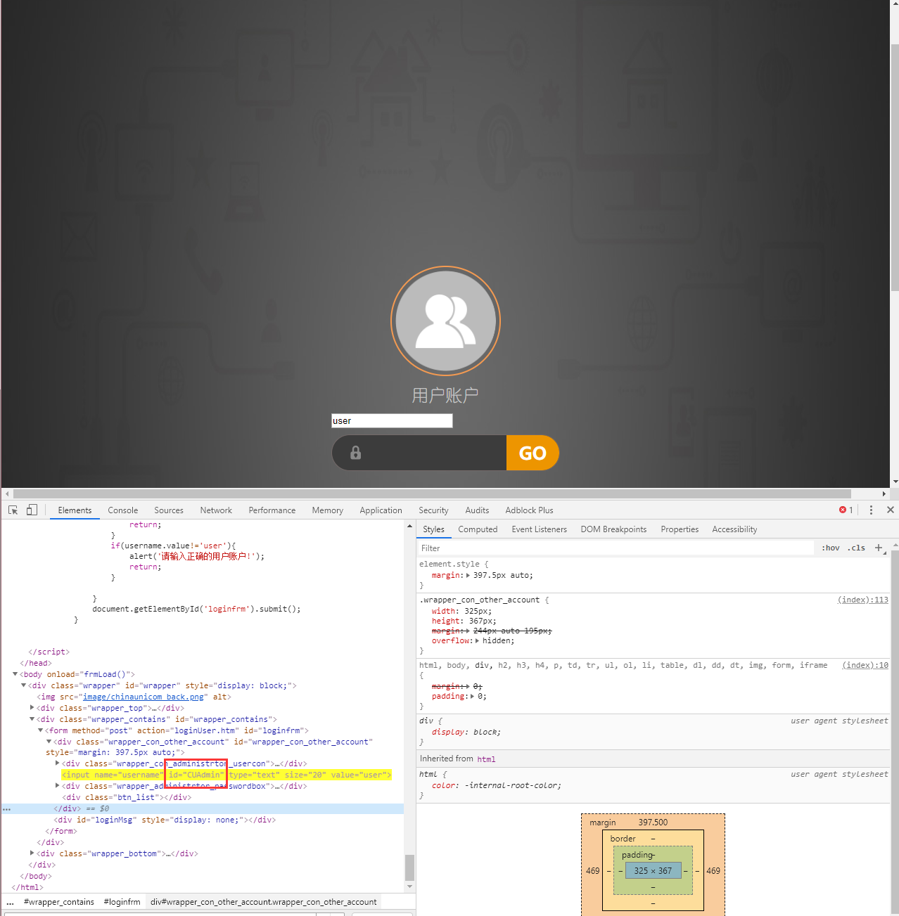Expand the wrapper_bottom div node
This screenshot has width=899, height=916.
pyautogui.click(x=32, y=853)
